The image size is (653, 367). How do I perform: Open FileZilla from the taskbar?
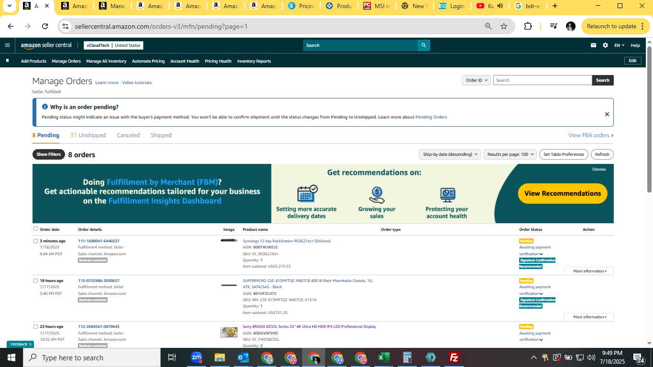(454, 357)
